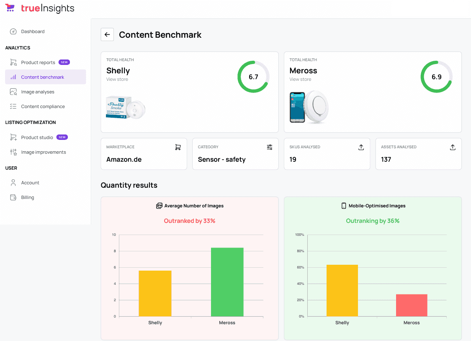Click View store under Shelly

click(x=117, y=79)
